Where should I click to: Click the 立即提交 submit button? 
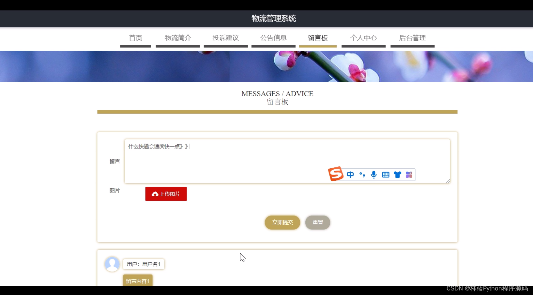tap(282, 222)
